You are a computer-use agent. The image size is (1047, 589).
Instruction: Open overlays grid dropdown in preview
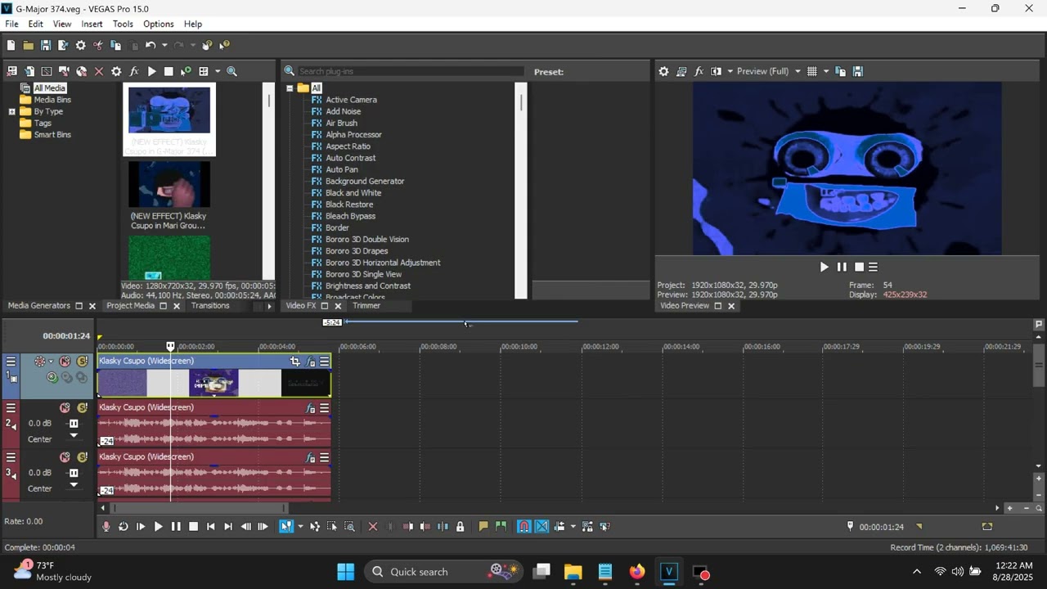point(826,72)
